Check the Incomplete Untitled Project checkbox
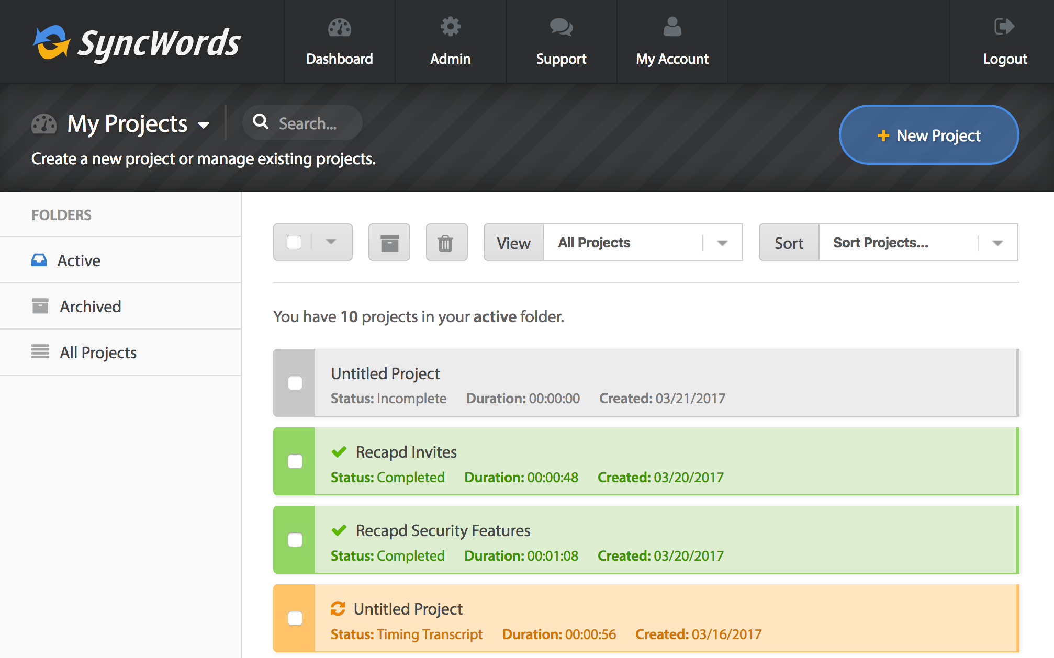The height and width of the screenshot is (658, 1054). (x=295, y=383)
